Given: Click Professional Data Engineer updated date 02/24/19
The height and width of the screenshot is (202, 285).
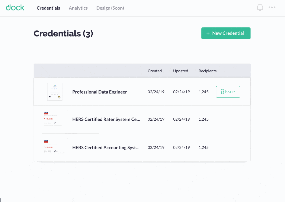Looking at the screenshot, I should [181, 92].
